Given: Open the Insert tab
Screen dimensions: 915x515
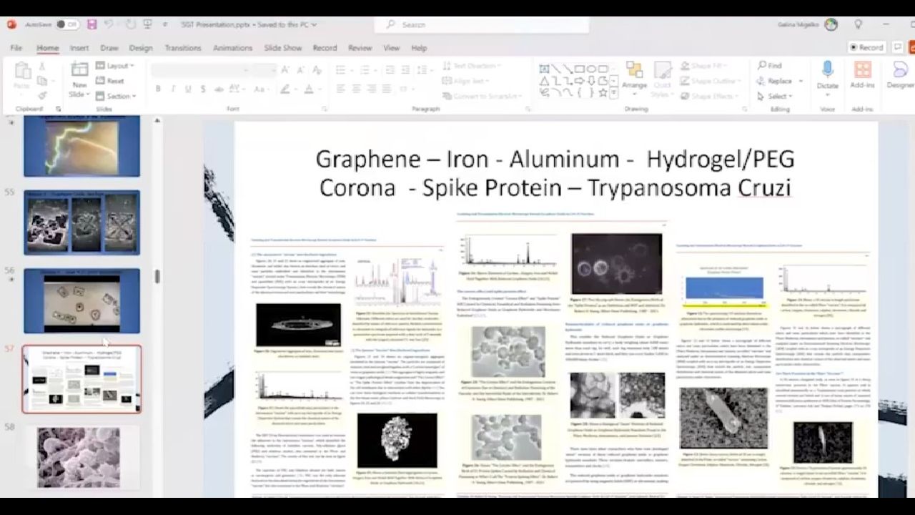Looking at the screenshot, I should point(79,48).
